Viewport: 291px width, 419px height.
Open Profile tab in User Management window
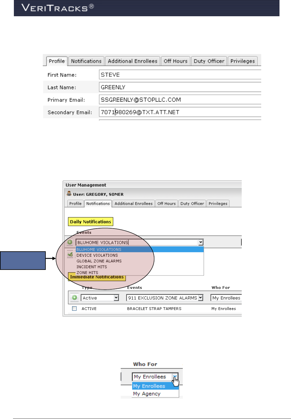tap(75, 203)
